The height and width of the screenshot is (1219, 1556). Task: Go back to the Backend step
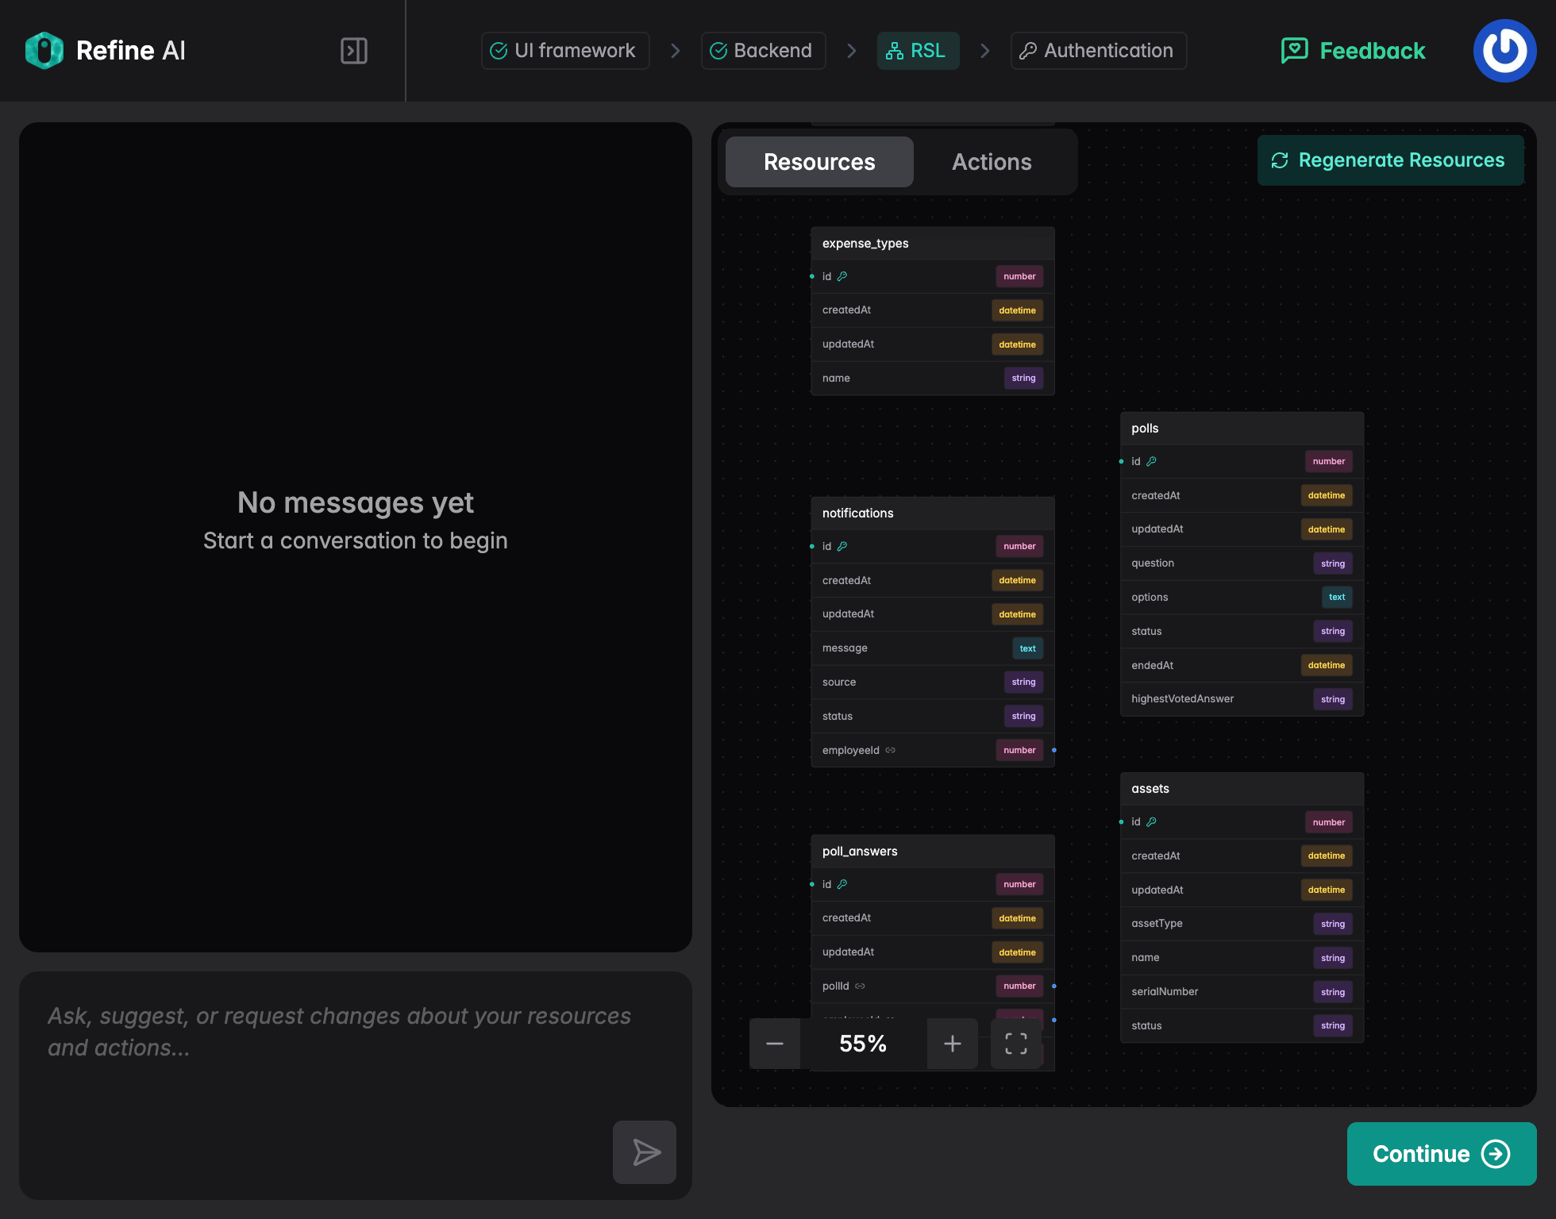763,50
